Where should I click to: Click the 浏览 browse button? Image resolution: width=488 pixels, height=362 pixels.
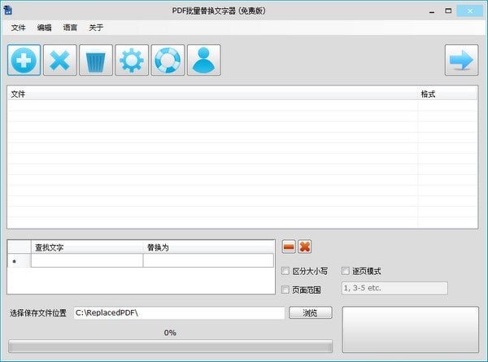point(311,312)
